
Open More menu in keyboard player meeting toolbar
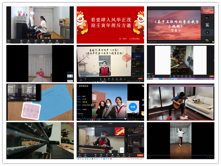(x=129, y=155)
